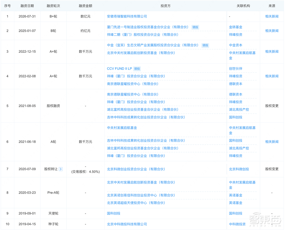Click the 领投 tag beside 厦门先进一号 fund
Screen dimensions: 287x232
[195, 27]
